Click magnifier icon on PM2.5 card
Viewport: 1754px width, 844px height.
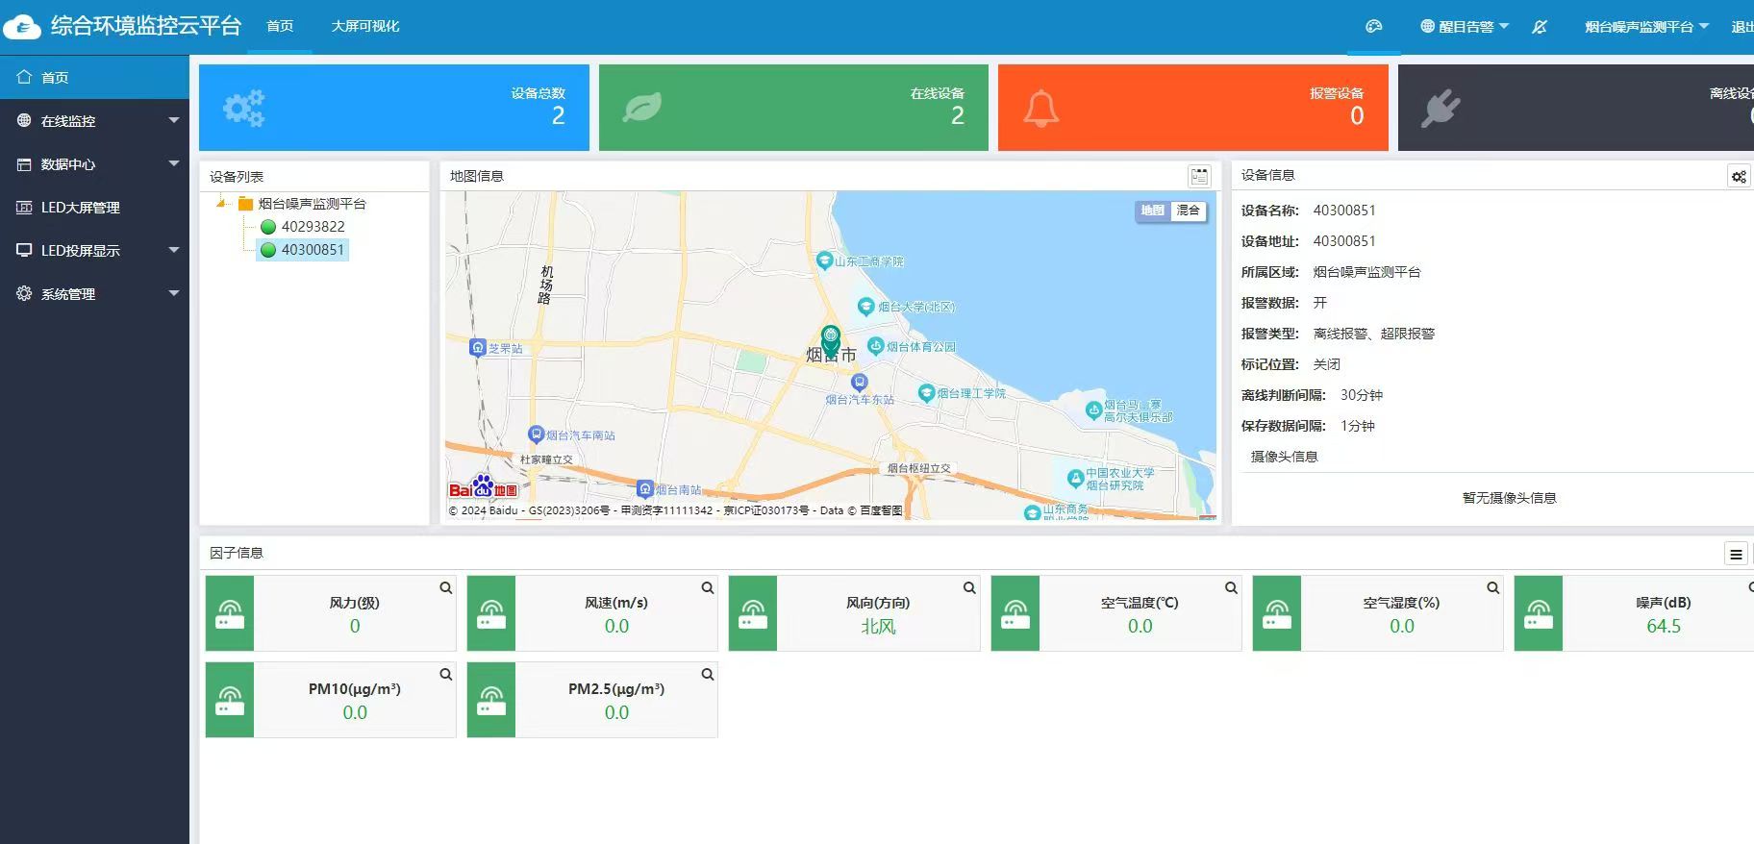708,674
